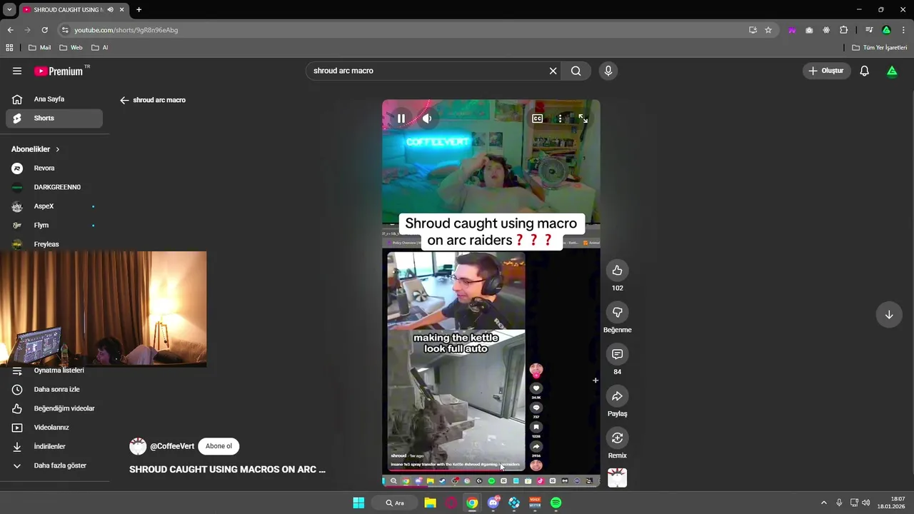Go back in the browser history
914x514 pixels.
[10, 30]
